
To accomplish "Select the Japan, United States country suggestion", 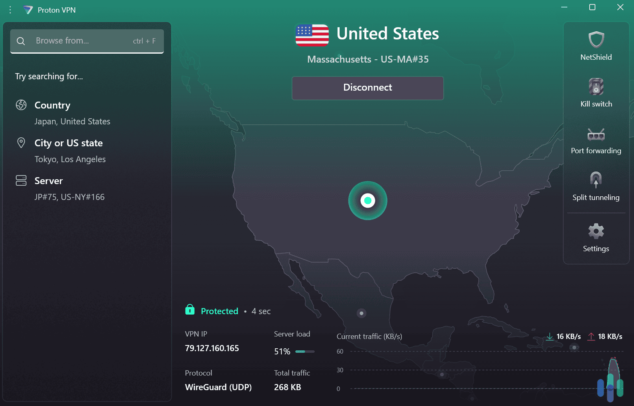I will point(72,121).
